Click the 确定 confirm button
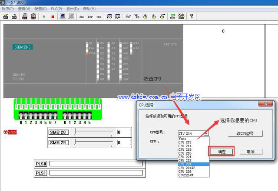 pos(222,152)
